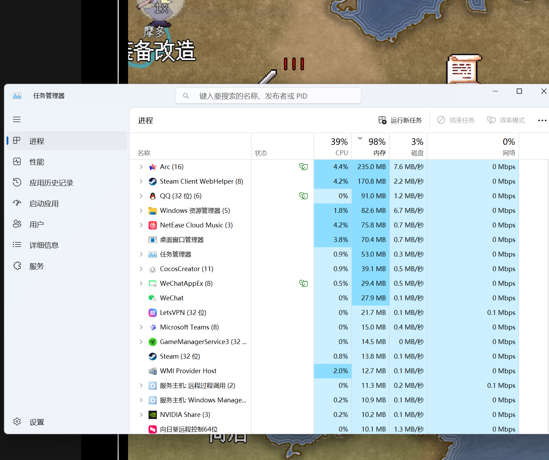549x460 pixels.
Task: Click the 效率模式 button
Action: tap(506, 120)
